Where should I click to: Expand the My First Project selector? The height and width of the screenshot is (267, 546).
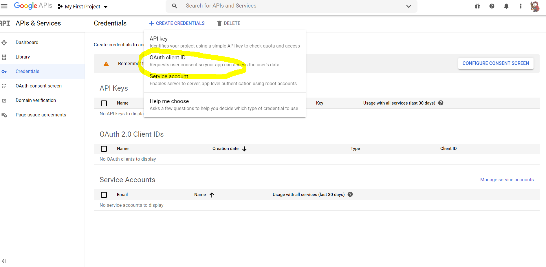coord(83,7)
